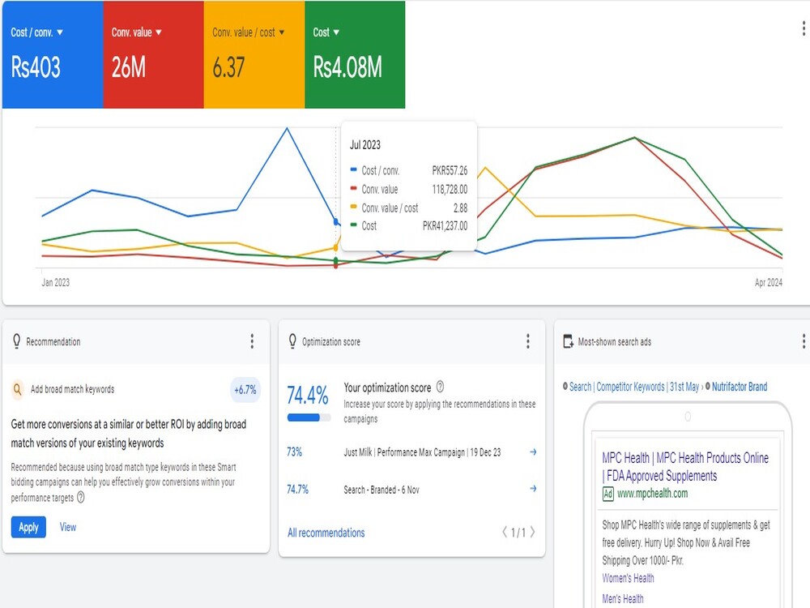The height and width of the screenshot is (608, 810).
Task: Open the Search Competitor Keywords campaign link
Action: click(x=634, y=387)
